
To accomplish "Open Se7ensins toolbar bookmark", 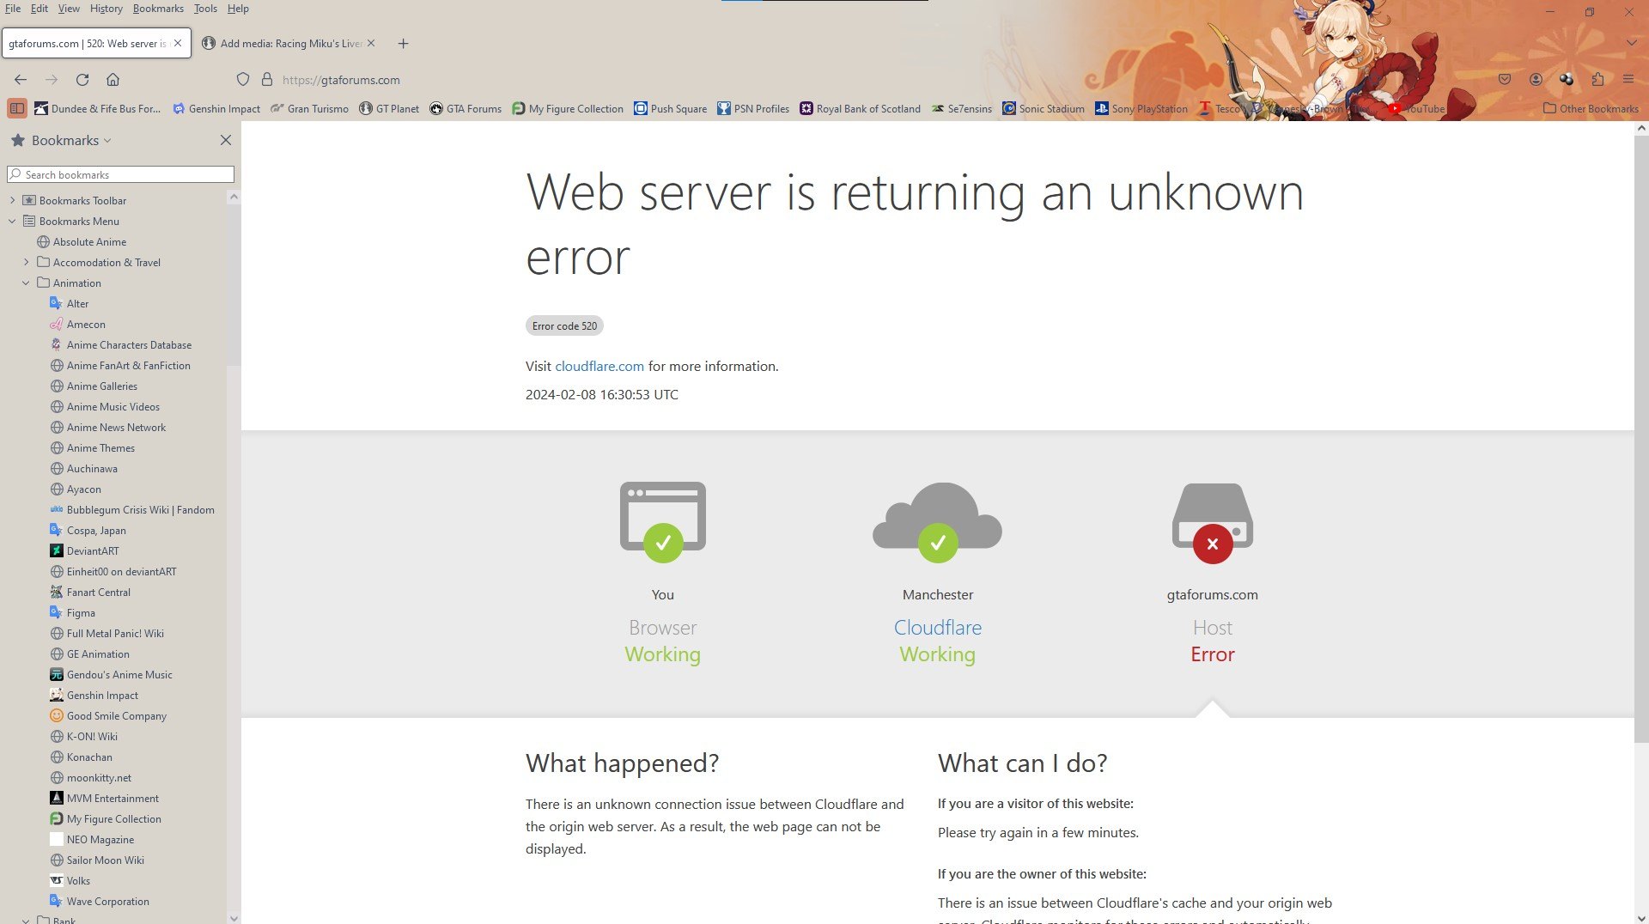I will (961, 108).
